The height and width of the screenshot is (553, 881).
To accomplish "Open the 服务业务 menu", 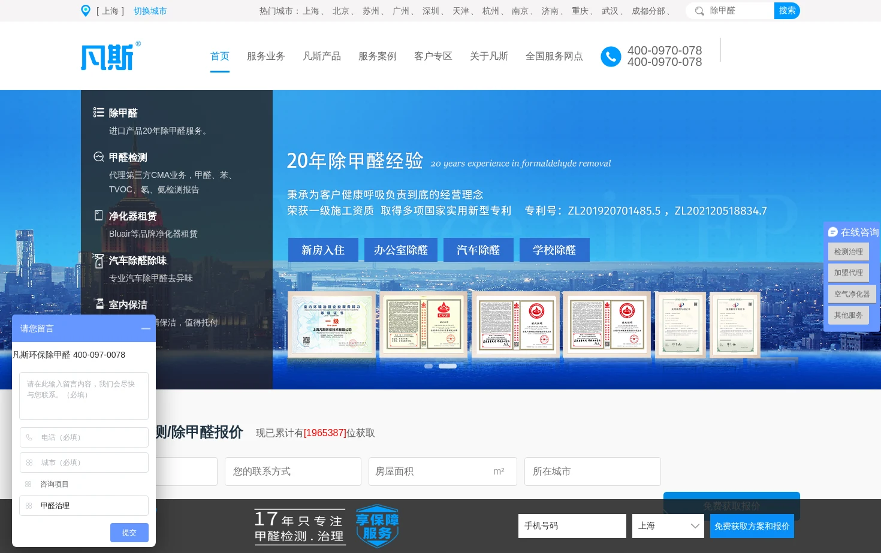I will (x=266, y=56).
